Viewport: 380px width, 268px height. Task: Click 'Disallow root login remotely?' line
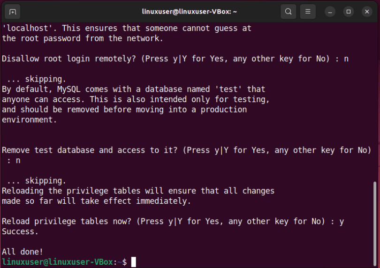175,59
